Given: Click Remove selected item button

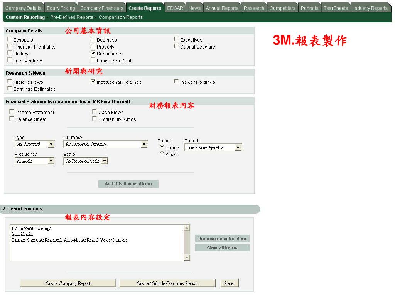Looking at the screenshot, I should coord(222,239).
